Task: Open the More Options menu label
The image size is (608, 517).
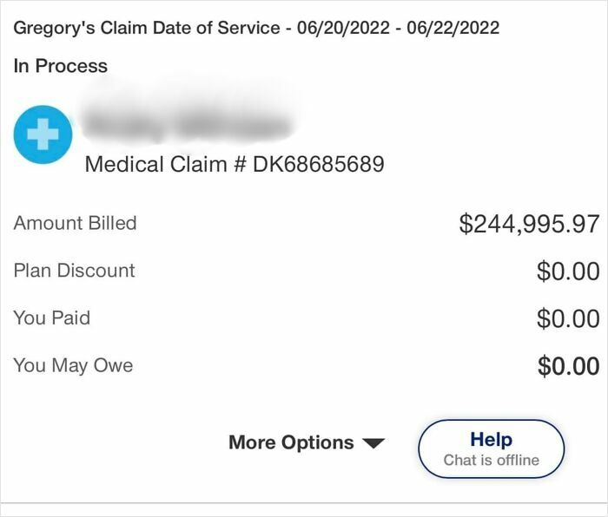Action: click(x=291, y=442)
